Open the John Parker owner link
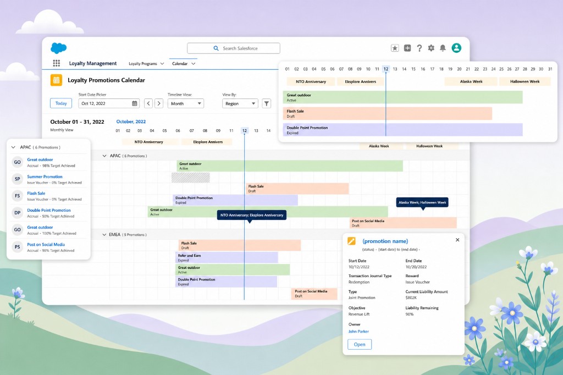Screen dimensions: 563x375 coord(358,332)
